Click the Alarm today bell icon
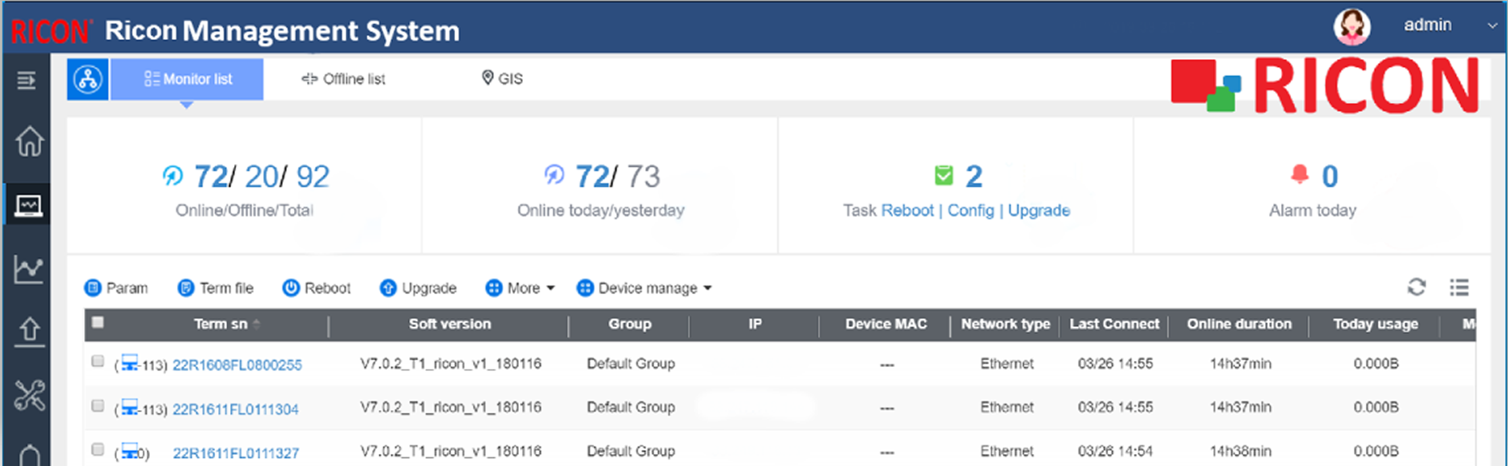The image size is (1508, 466). tap(1300, 175)
